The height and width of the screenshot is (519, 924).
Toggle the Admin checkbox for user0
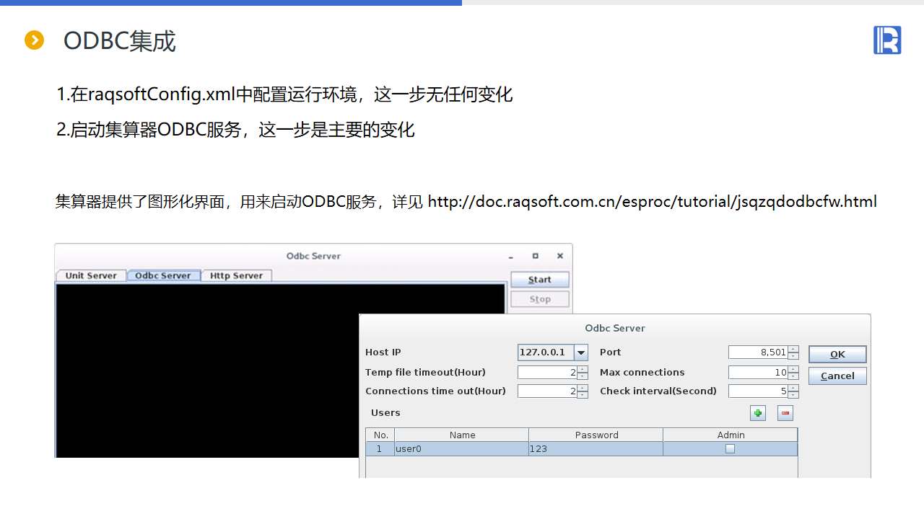click(730, 448)
